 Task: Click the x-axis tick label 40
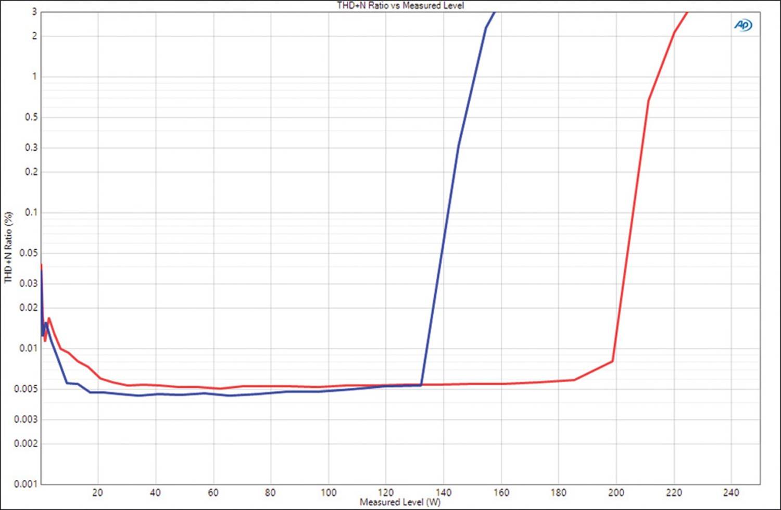[x=155, y=492]
